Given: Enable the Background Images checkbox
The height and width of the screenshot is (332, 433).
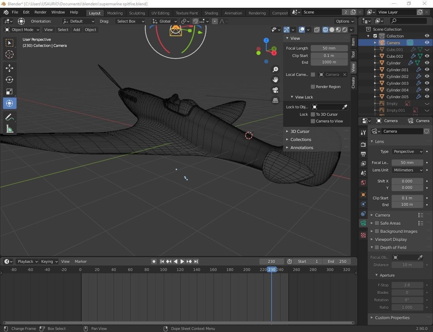Looking at the screenshot, I should coord(377,231).
